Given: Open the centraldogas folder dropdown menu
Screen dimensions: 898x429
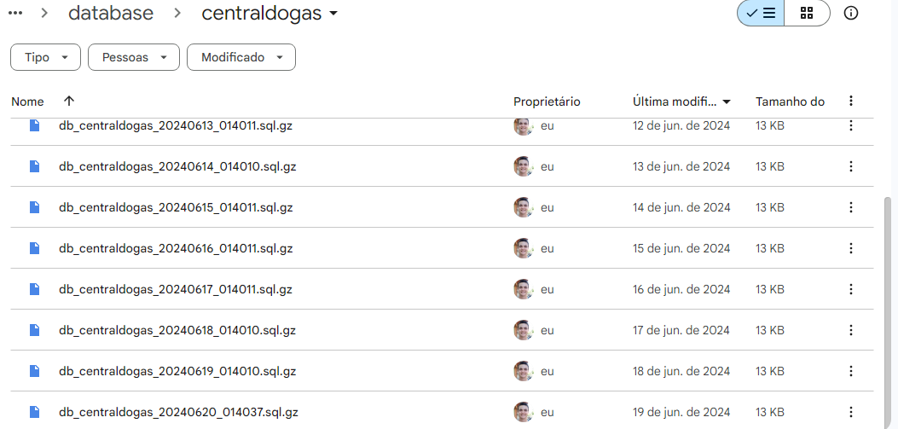Looking at the screenshot, I should coord(333,14).
